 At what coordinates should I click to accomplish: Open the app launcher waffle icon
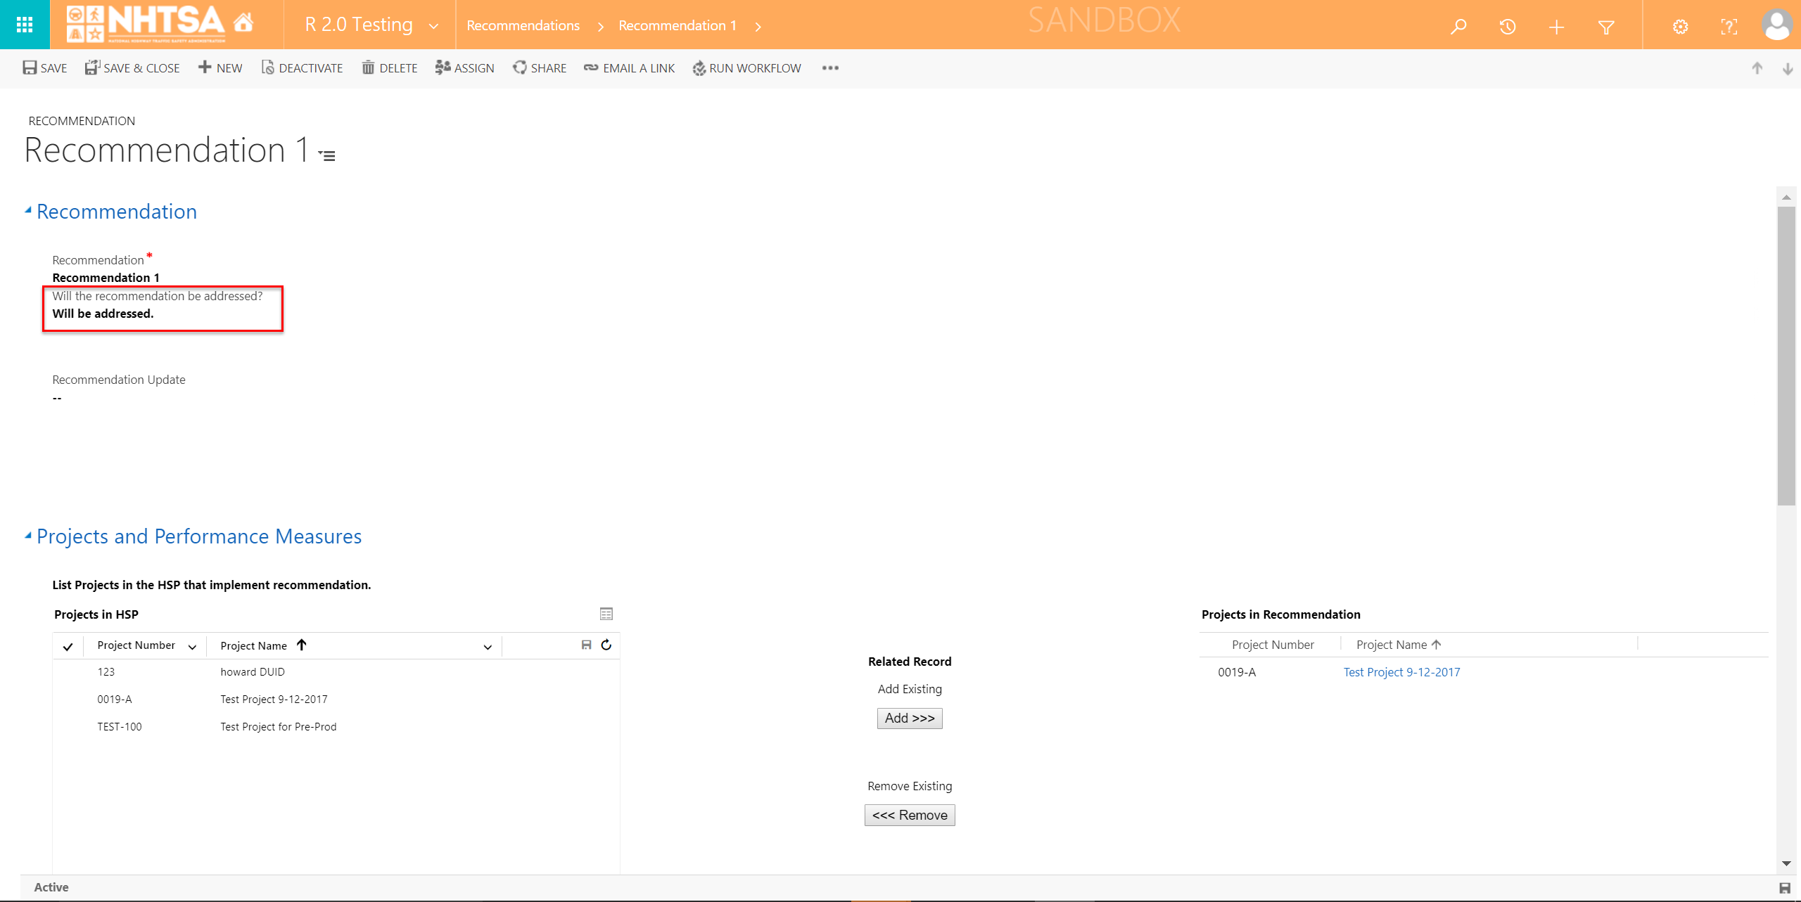click(x=25, y=25)
